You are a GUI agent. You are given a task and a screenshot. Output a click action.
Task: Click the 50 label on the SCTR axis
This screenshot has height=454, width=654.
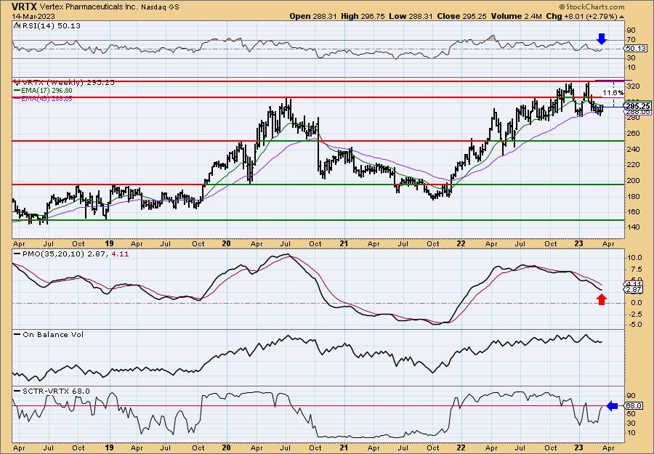point(631,413)
